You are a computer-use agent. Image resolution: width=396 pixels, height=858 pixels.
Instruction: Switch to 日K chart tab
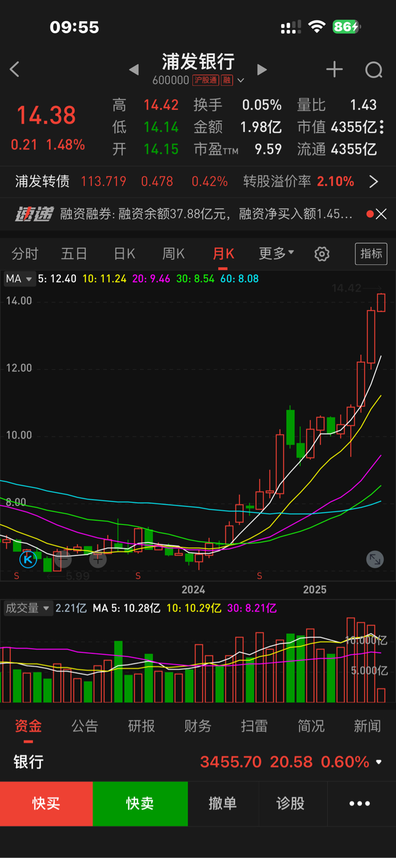click(124, 254)
